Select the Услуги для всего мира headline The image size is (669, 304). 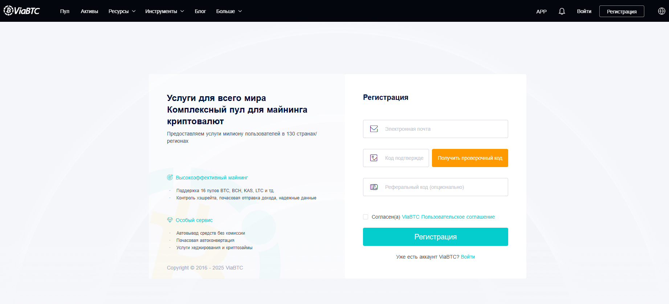216,98
